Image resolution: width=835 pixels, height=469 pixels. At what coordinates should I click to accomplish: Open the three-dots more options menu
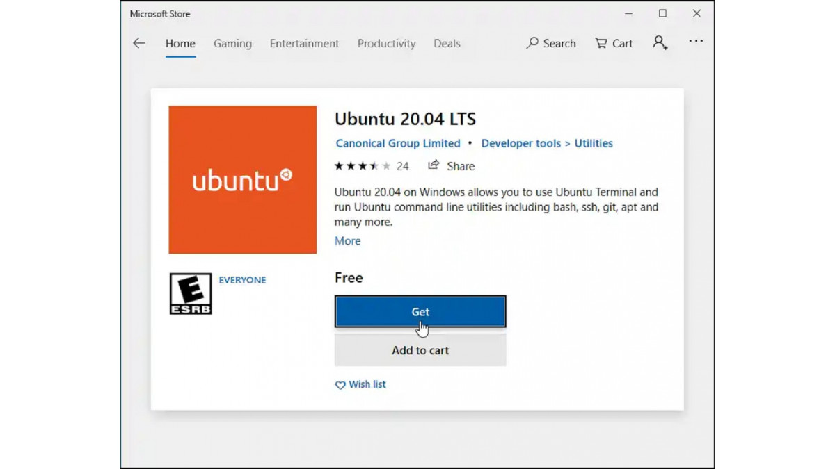point(696,42)
